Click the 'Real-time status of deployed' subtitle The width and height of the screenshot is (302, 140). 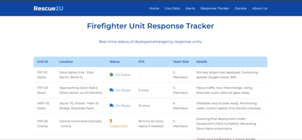[150, 42]
